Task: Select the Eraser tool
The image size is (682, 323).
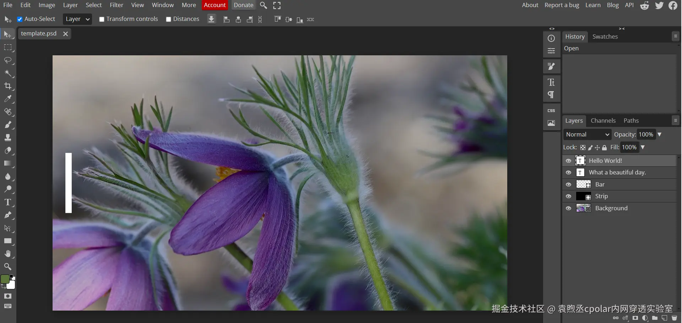Action: click(x=8, y=151)
